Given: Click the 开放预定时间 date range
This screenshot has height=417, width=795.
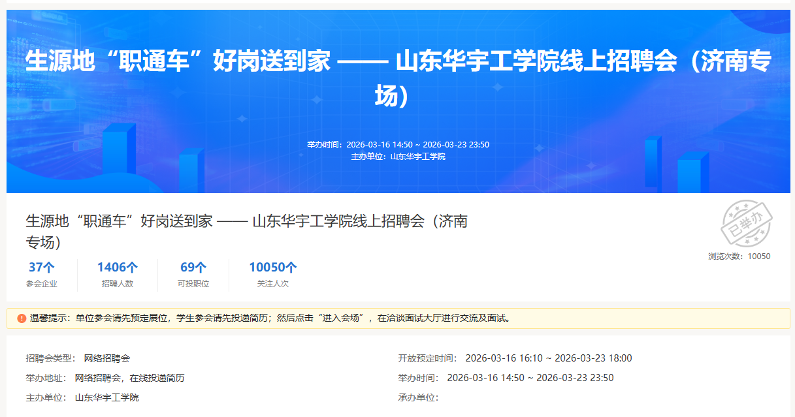Looking at the screenshot, I should point(548,358).
